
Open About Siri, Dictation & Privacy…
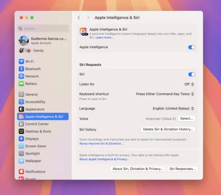[138, 169]
